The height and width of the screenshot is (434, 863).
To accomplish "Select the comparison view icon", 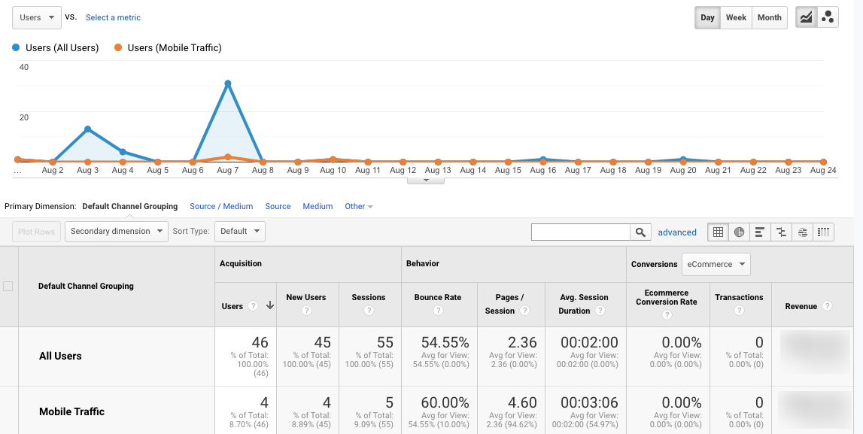I will pyautogui.click(x=780, y=232).
